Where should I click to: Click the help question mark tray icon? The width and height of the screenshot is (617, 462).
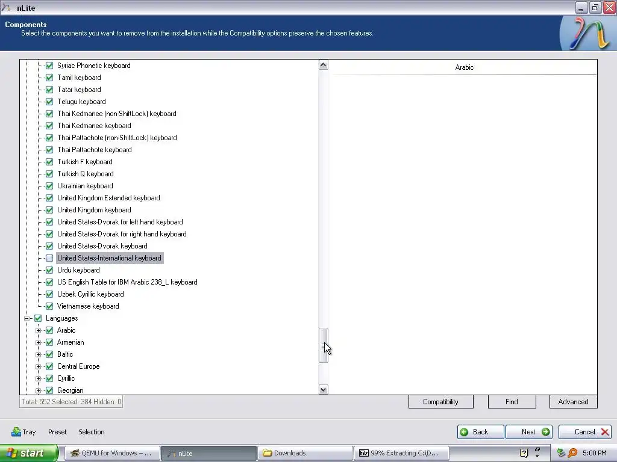[524, 453]
